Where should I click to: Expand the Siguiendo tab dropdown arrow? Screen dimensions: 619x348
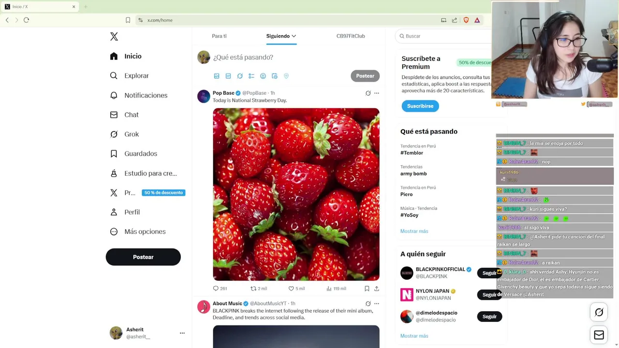tap(294, 36)
